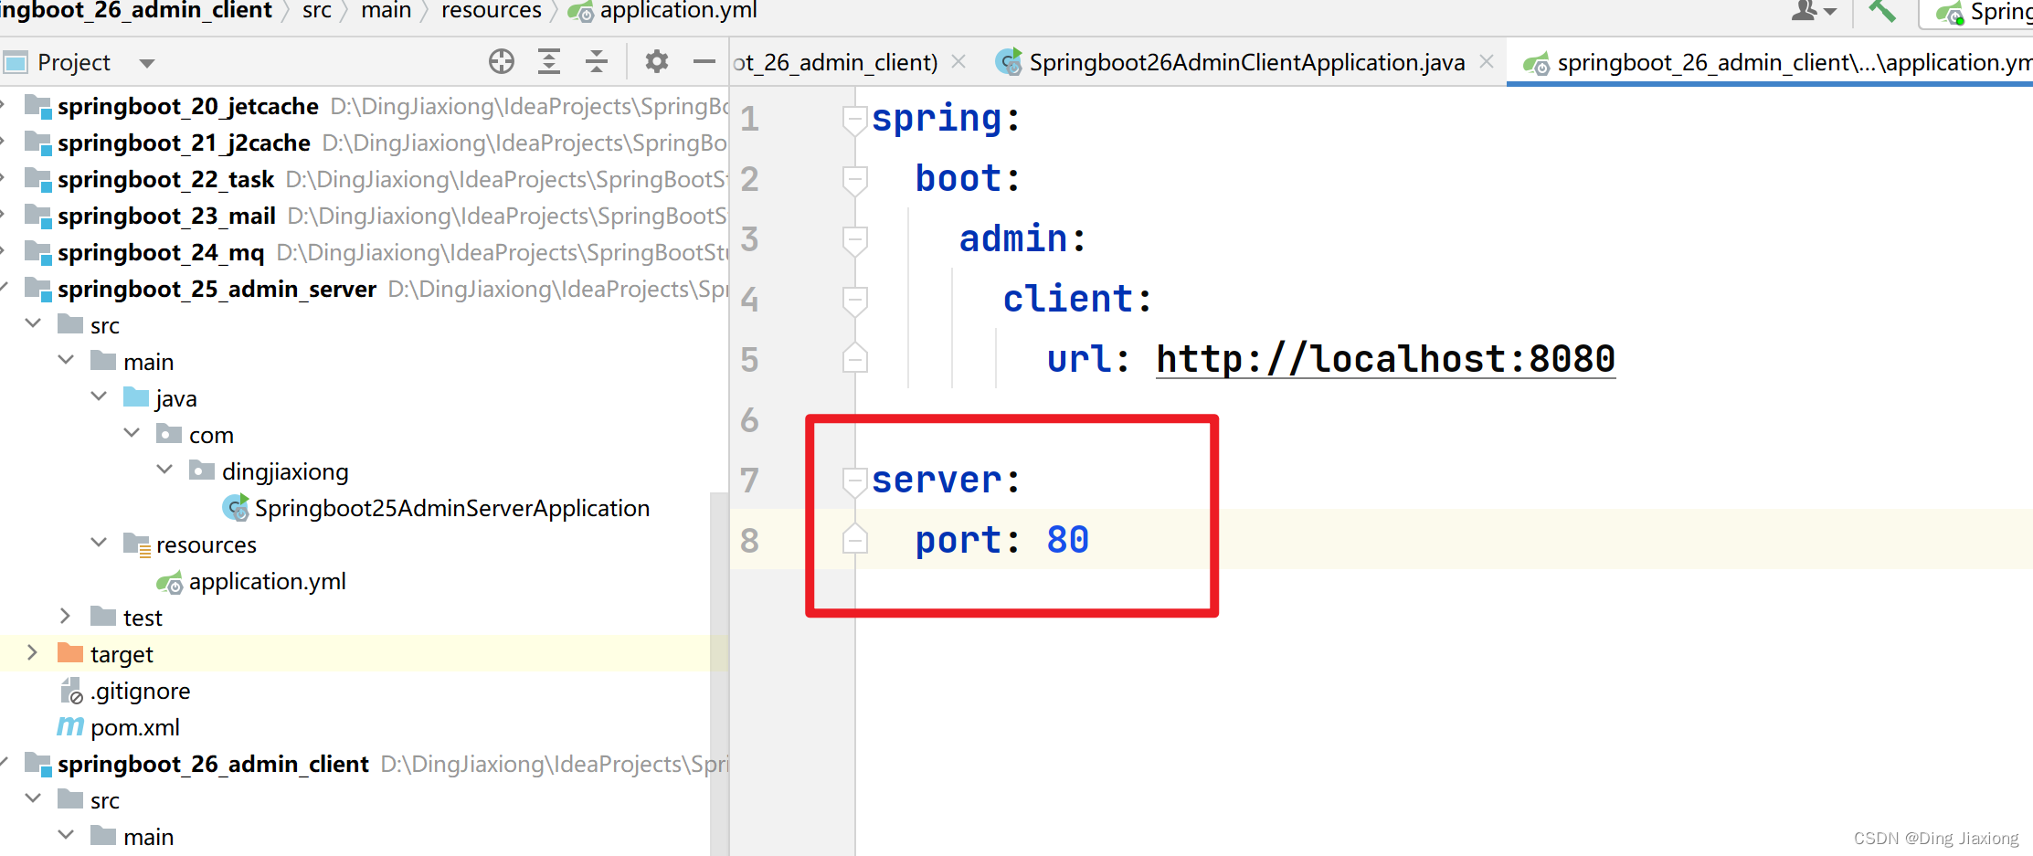The image size is (2033, 856).
Task: Click the Project panel vertical scrollbar
Action: click(719, 673)
